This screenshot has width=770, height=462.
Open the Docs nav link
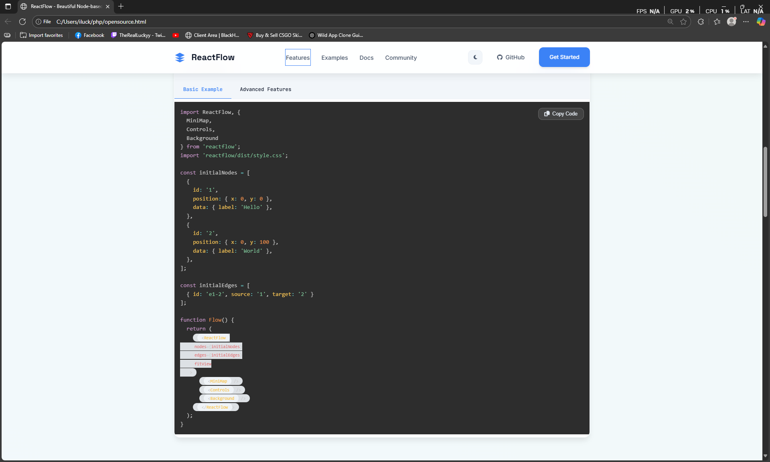point(366,58)
